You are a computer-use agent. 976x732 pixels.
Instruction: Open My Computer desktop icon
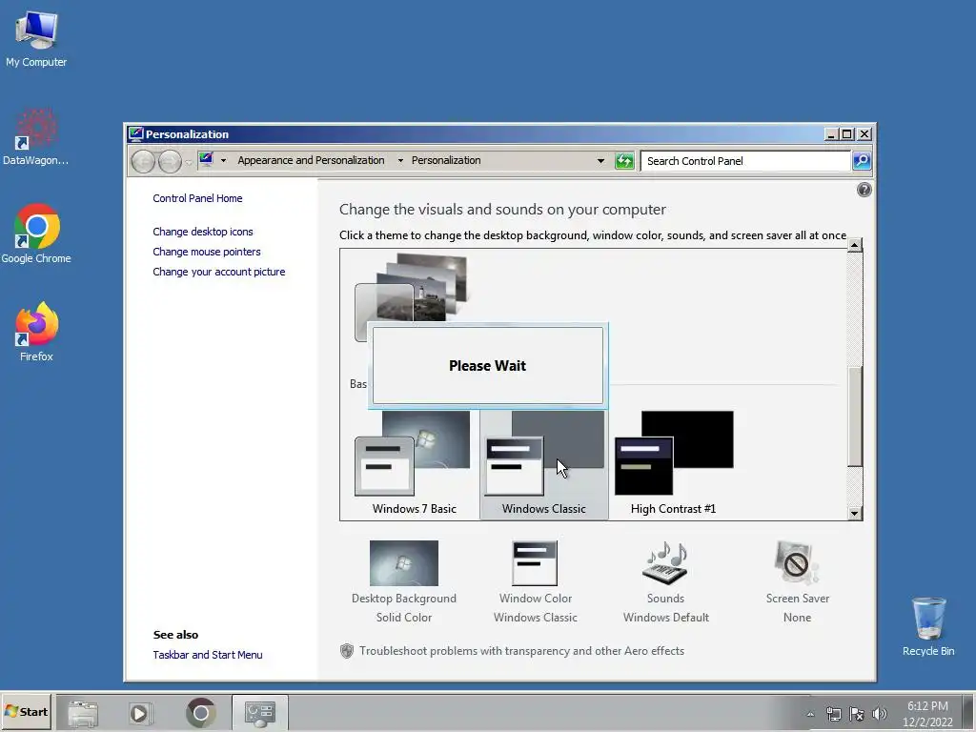pyautogui.click(x=36, y=38)
